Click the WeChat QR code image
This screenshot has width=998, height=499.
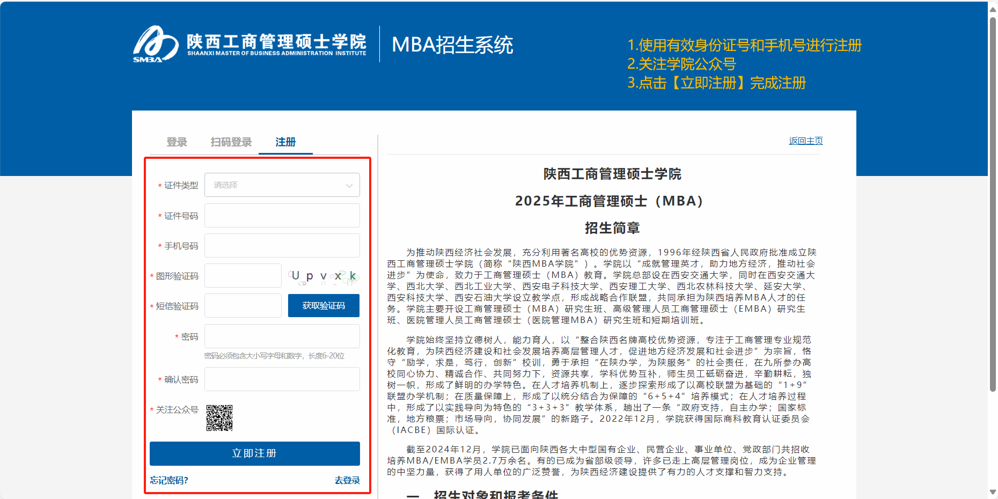click(x=219, y=418)
